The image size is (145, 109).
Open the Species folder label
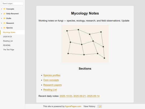(9, 28)
